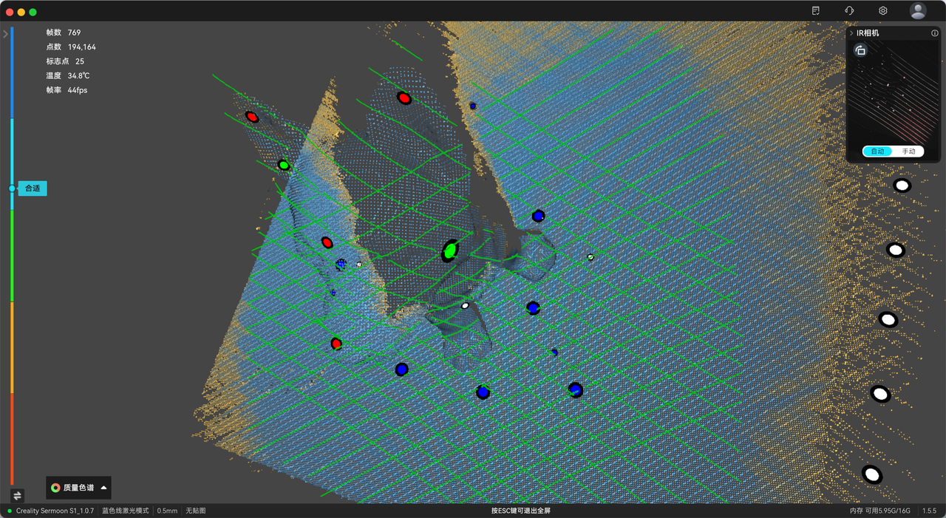This screenshot has height=518, width=946.
Task: Click the user avatar icon
Action: coord(916,10)
